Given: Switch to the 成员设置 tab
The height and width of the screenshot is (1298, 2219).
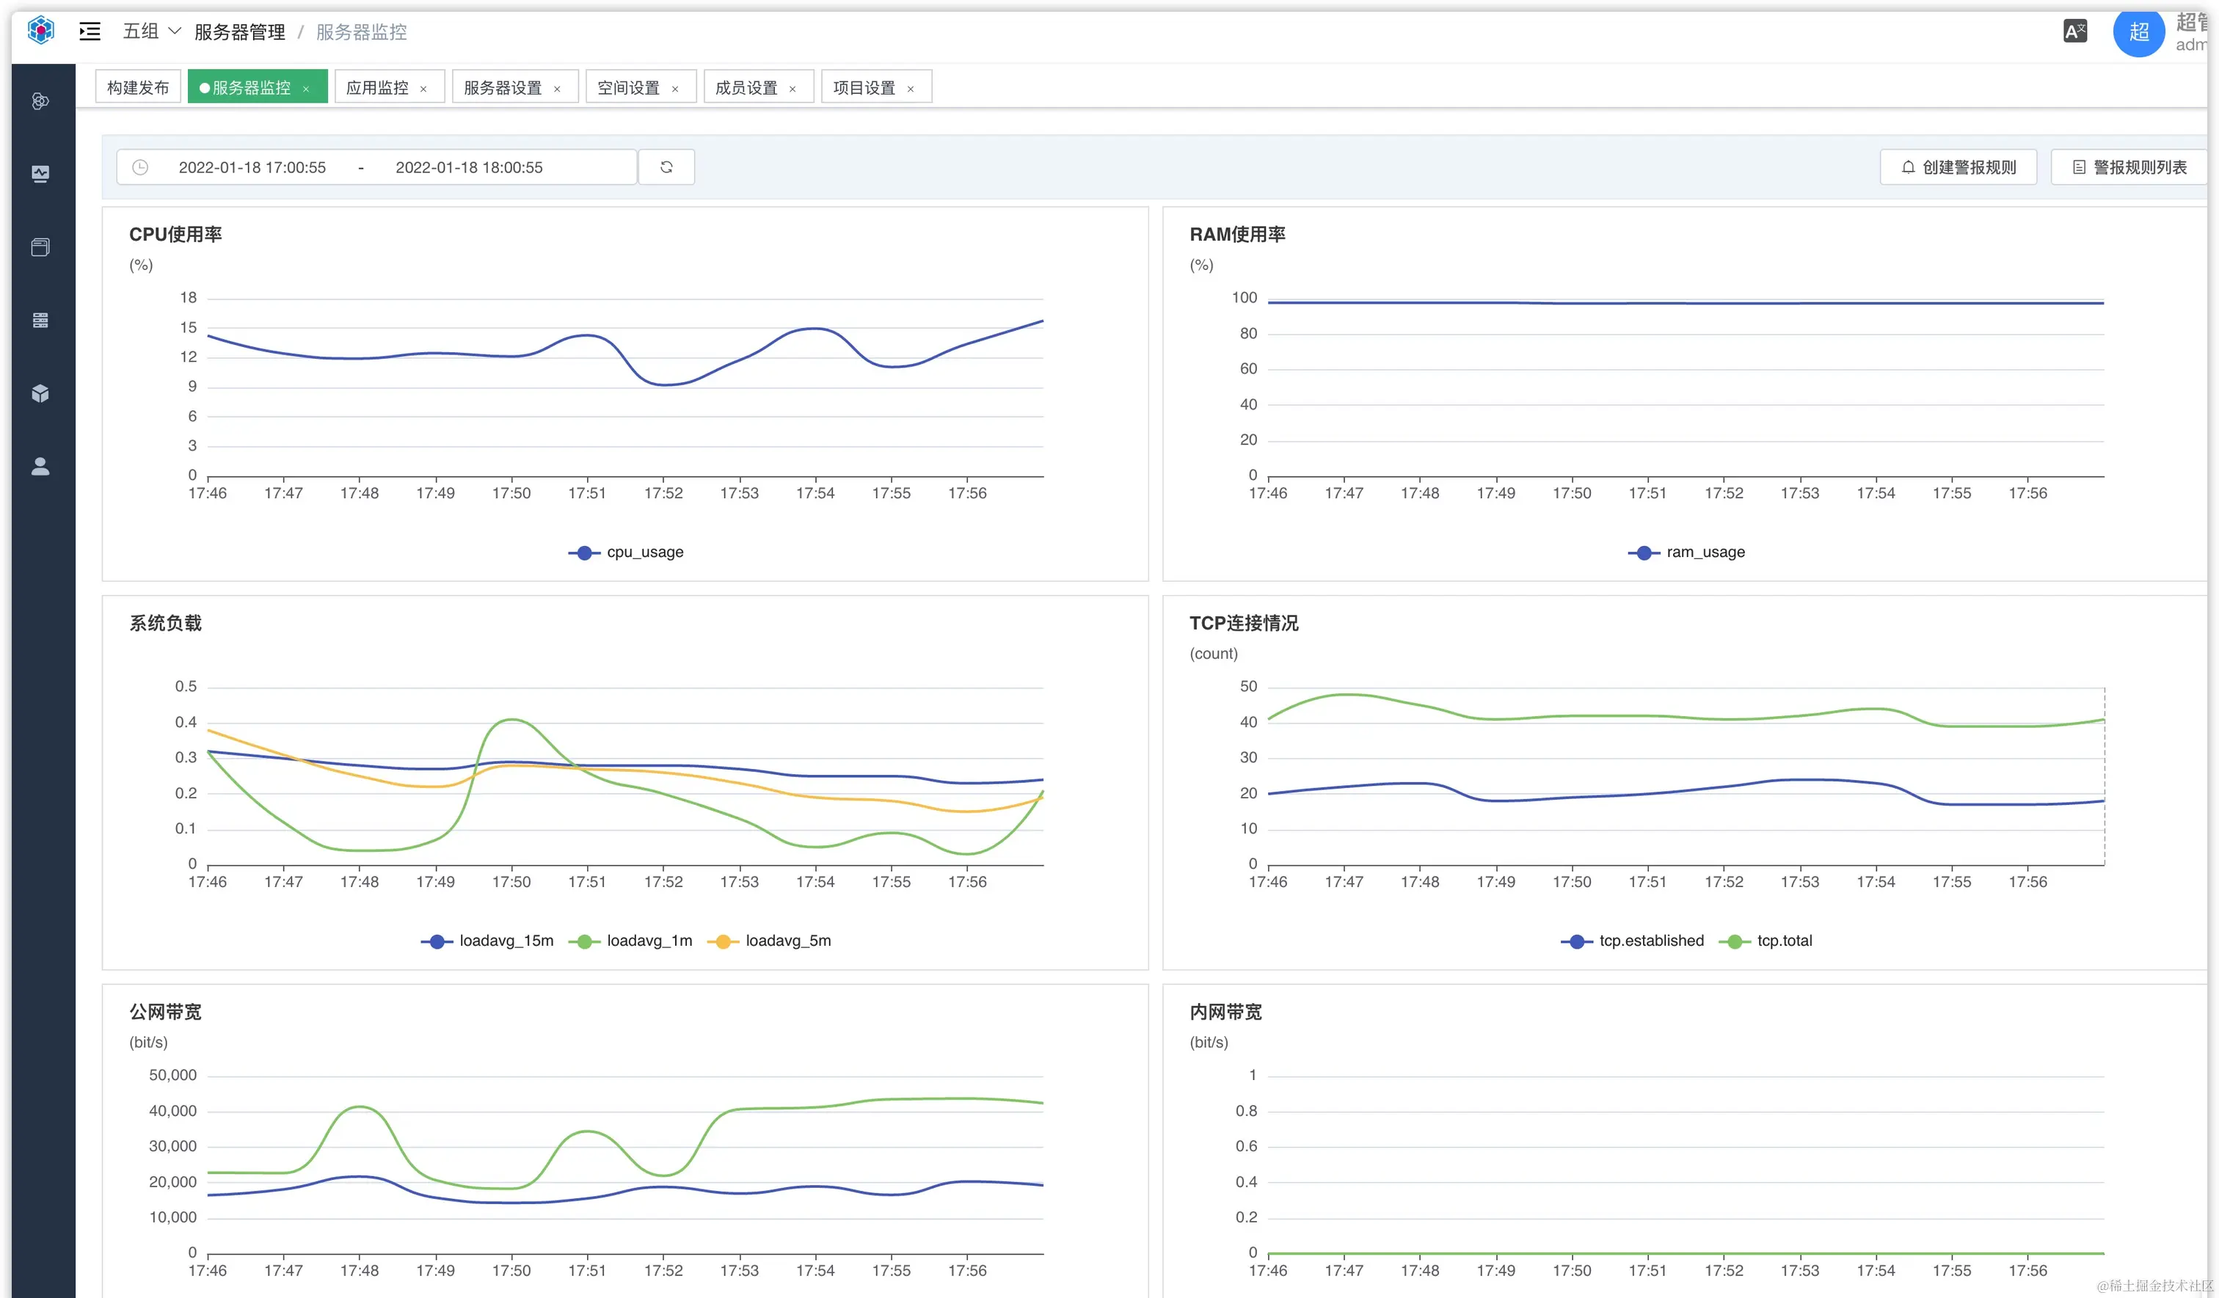Looking at the screenshot, I should point(746,88).
